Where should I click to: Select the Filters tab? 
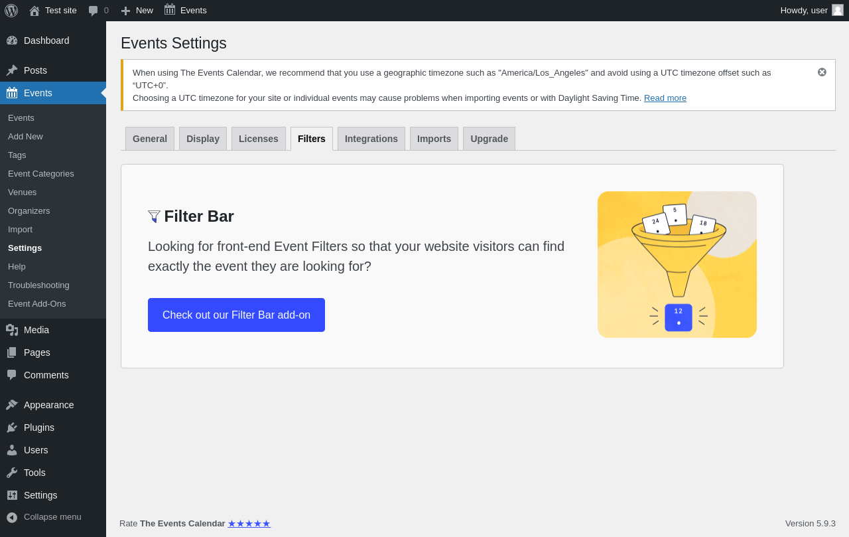(x=312, y=139)
